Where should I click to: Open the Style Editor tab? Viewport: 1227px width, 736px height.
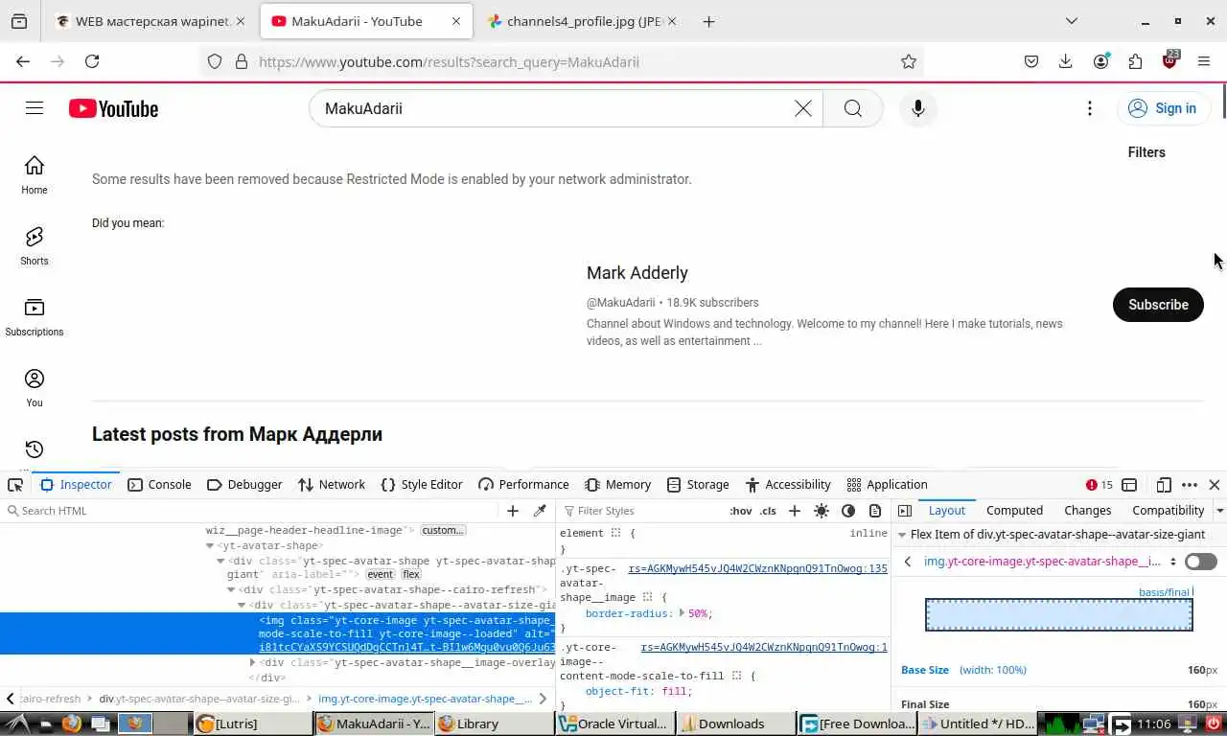click(422, 485)
